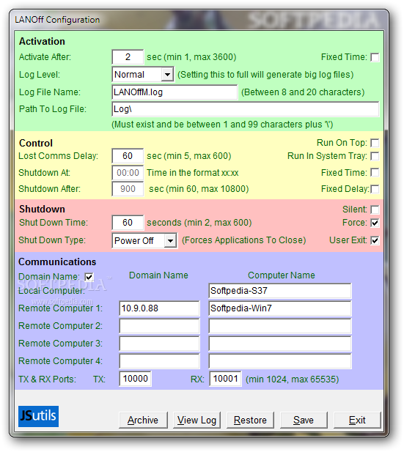
Task: Focus the Activate After seconds field
Action: 128,57
